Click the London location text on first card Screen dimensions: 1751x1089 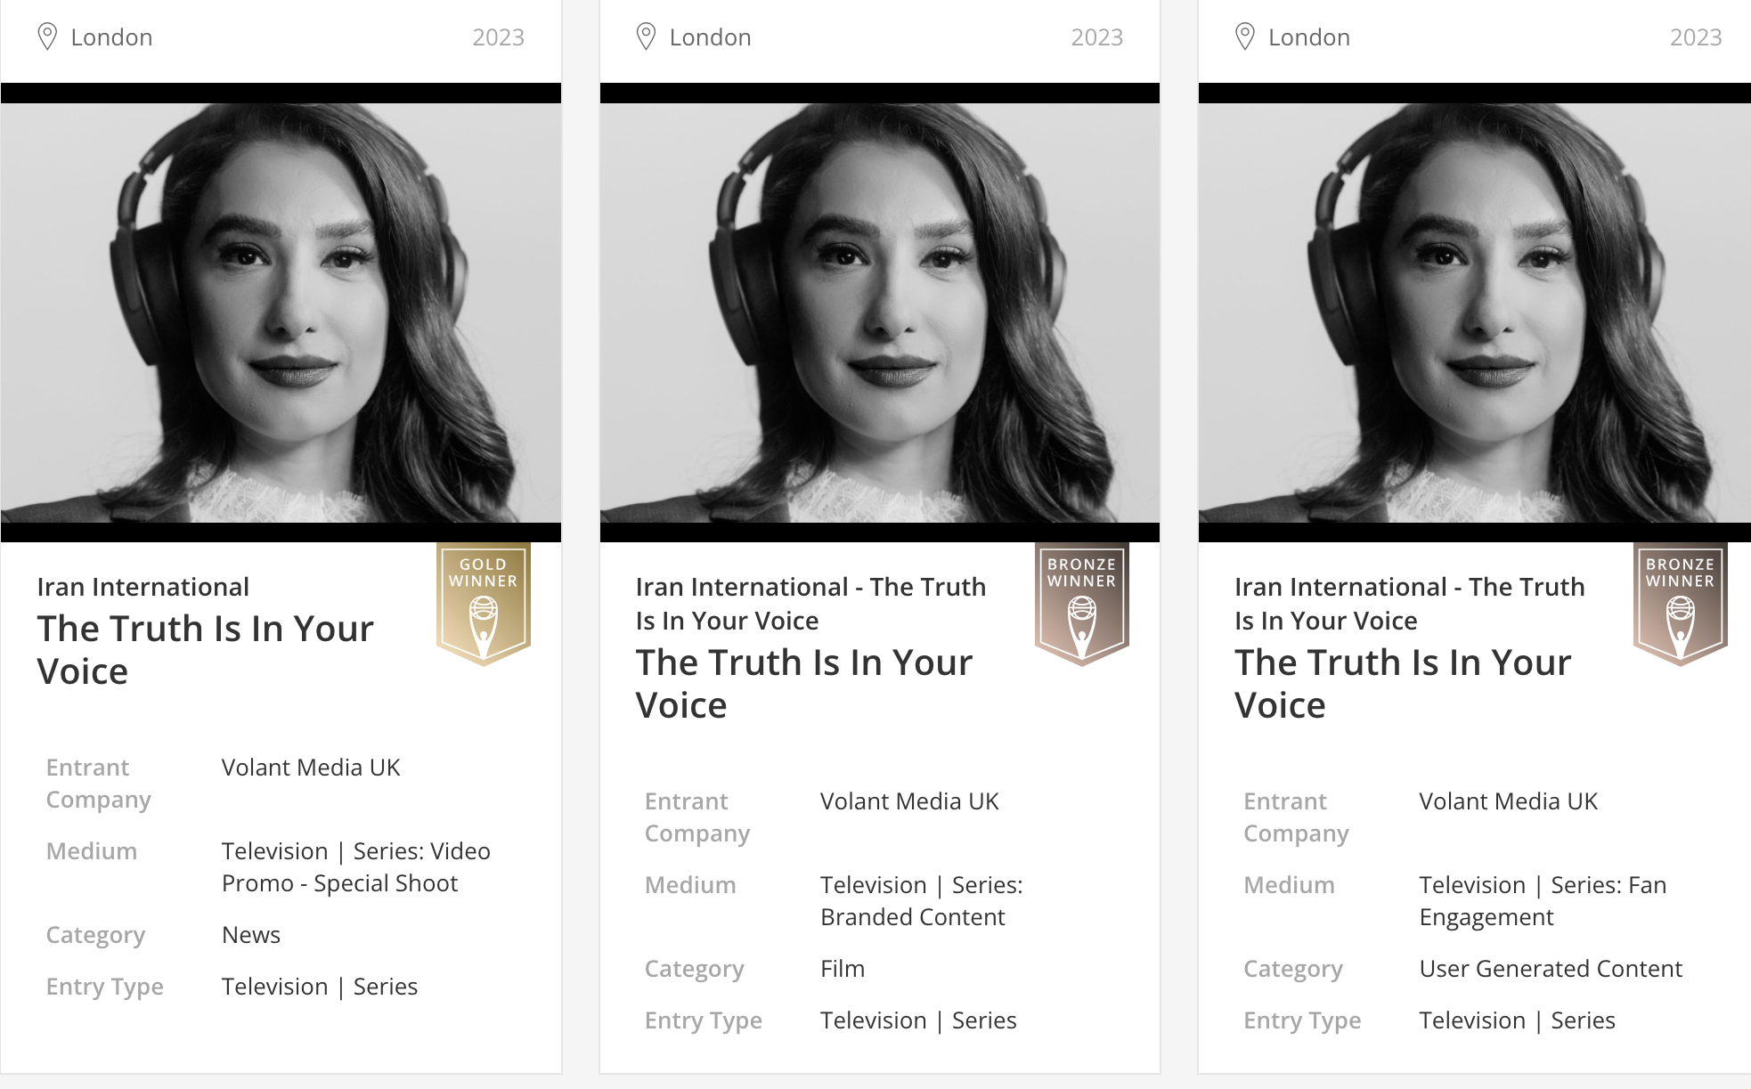[111, 37]
